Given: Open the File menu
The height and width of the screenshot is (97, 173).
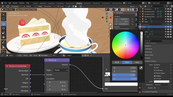Looking at the screenshot, I should point(5,3).
